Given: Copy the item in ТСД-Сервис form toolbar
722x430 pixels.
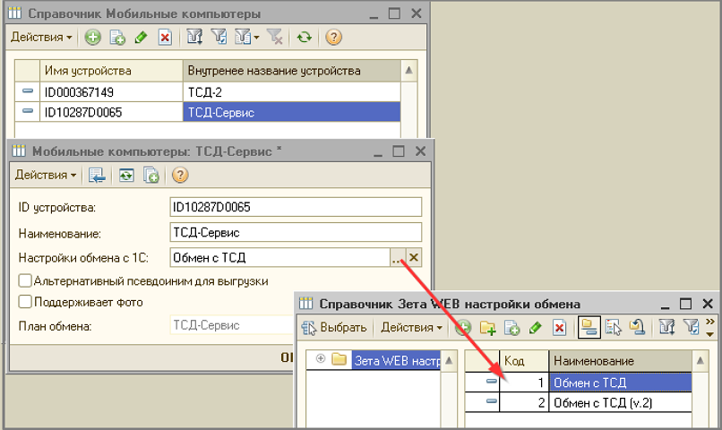Looking at the screenshot, I should [151, 176].
